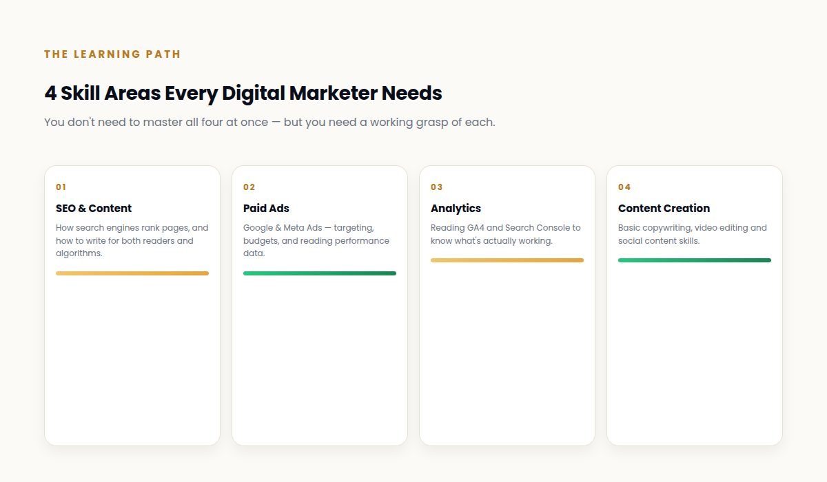Click the "04" step number
This screenshot has width=827, height=482.
point(624,187)
